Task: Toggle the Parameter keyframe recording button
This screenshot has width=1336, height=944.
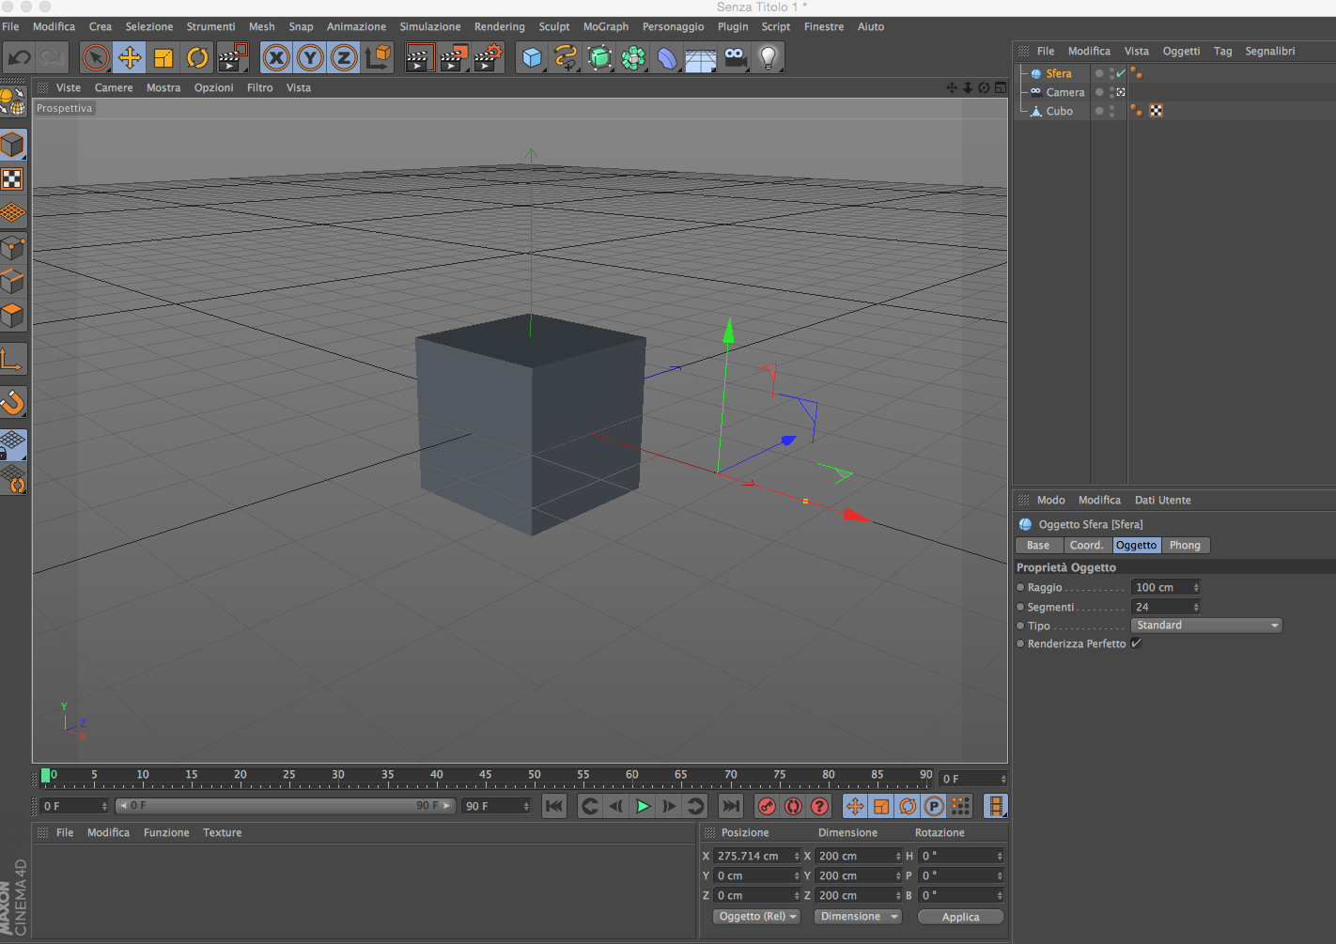Action: pos(934,806)
